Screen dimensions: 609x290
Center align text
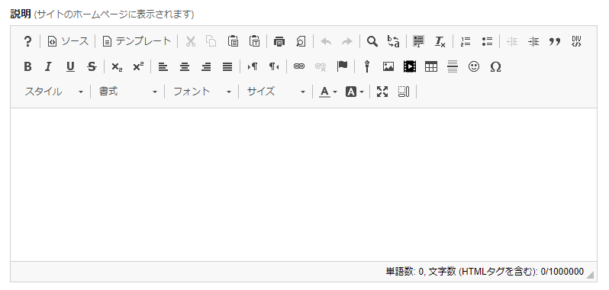[185, 66]
